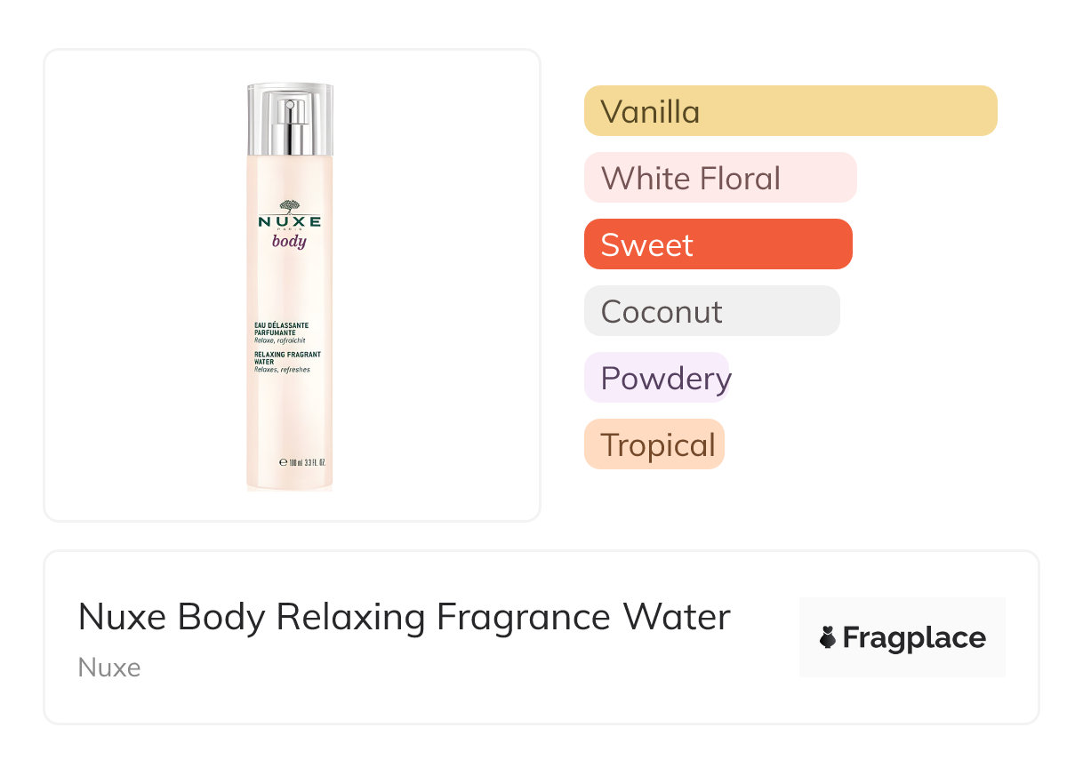
Task: Click the grey Nuxe brand name link
Action: pyautogui.click(x=109, y=668)
